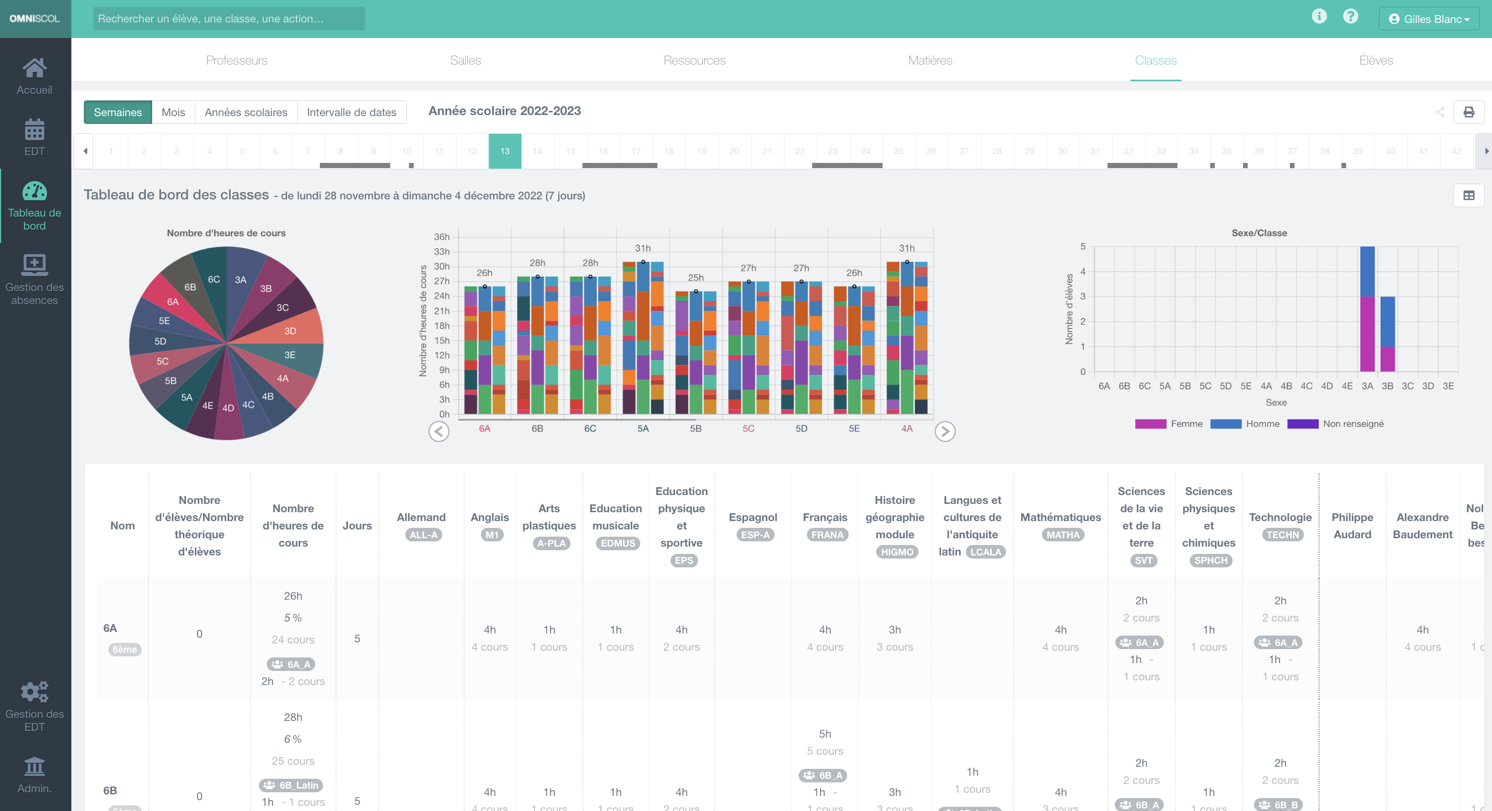The image size is (1492, 811).
Task: Open the Accueil home icon
Action: tap(35, 76)
